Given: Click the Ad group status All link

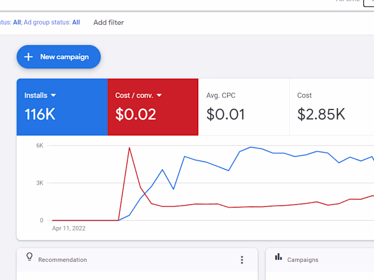Looking at the screenshot, I should [76, 22].
